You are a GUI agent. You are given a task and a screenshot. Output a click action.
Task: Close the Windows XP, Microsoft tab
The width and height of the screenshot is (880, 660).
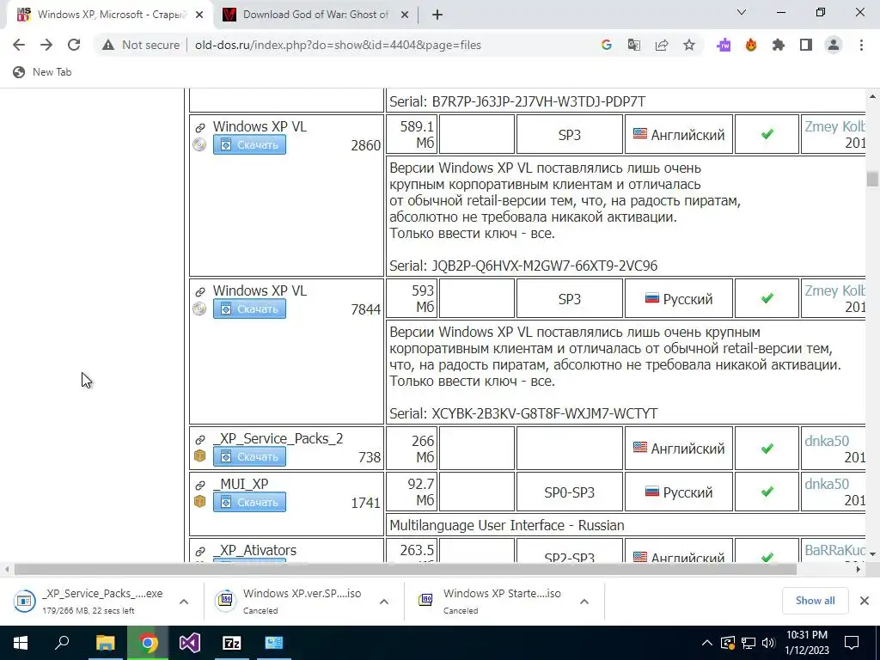pos(199,15)
